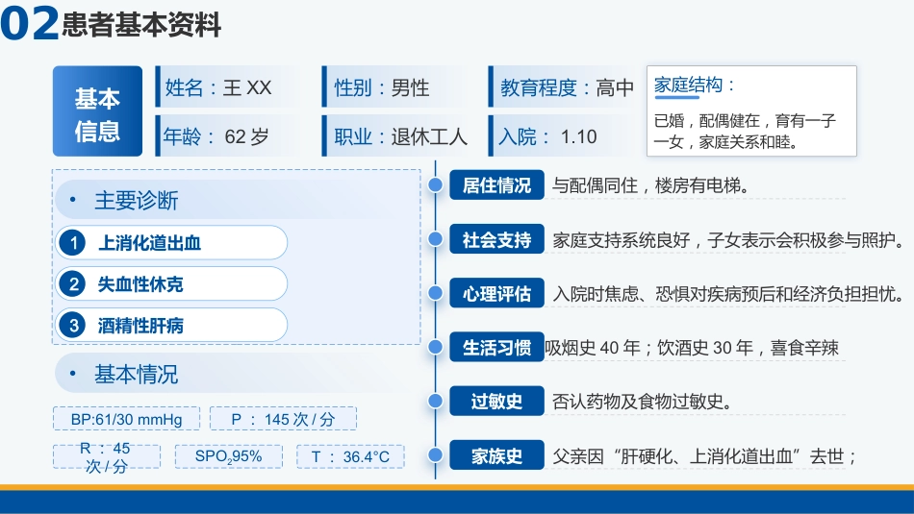
Task: Click the 家庭结构 heading
Action: pyautogui.click(x=694, y=85)
